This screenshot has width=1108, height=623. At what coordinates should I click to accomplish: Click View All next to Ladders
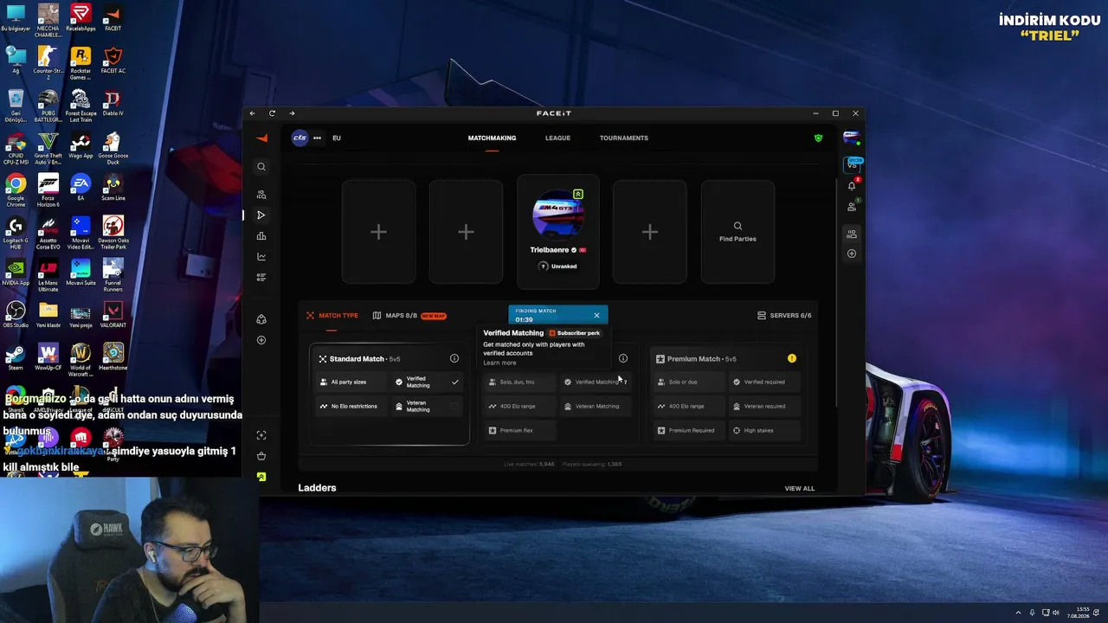click(x=800, y=489)
